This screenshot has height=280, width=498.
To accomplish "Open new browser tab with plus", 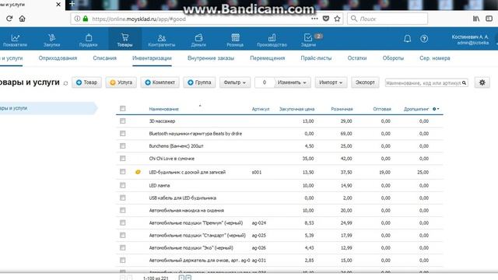I will click(72, 4).
